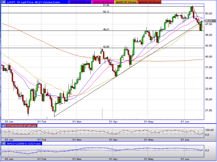217x162 pixels.
Task: Click the 51,59 horizontal level label
Action: (x=106, y=5)
